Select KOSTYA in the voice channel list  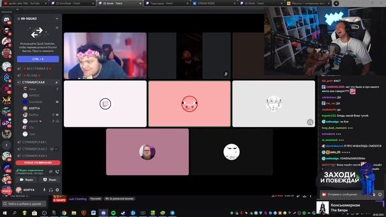[34, 108]
